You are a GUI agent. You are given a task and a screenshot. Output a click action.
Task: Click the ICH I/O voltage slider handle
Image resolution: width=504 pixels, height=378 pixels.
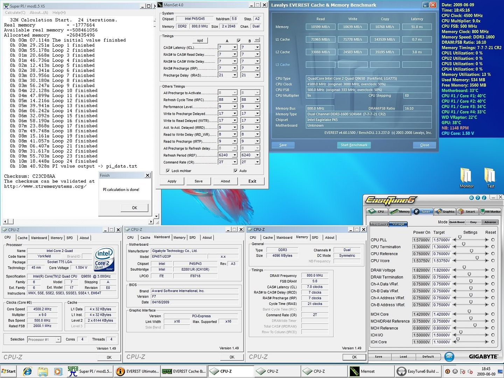461,332
